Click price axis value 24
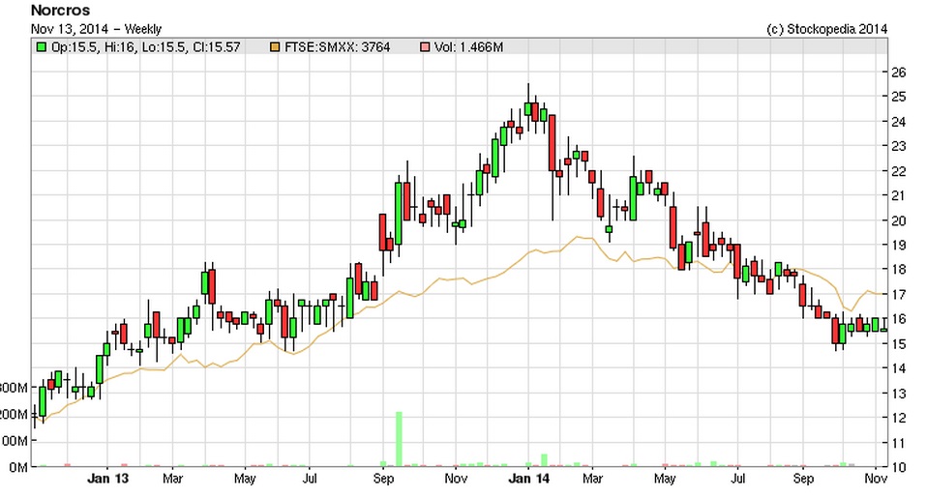The width and height of the screenshot is (927, 497). pyautogui.click(x=899, y=121)
